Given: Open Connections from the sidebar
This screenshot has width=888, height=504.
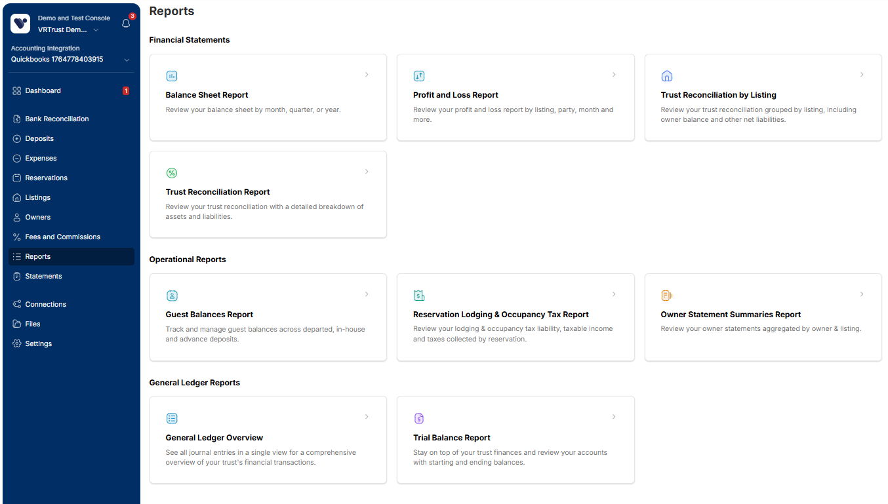Looking at the screenshot, I should tap(71, 305).
